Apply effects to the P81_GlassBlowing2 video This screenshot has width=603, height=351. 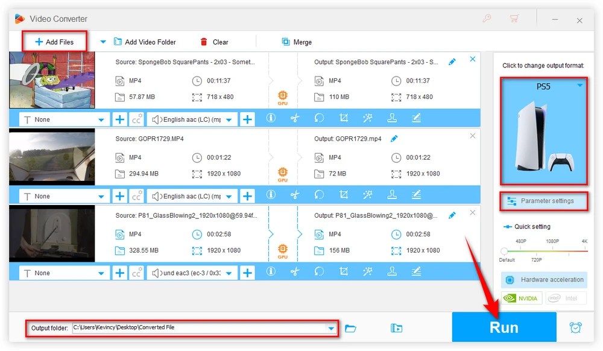(368, 271)
